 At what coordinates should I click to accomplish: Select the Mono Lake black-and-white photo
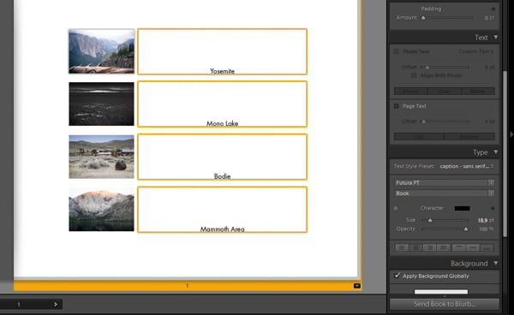click(x=101, y=104)
